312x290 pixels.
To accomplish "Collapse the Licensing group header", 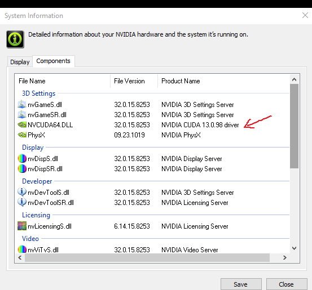I will [x=36, y=215].
